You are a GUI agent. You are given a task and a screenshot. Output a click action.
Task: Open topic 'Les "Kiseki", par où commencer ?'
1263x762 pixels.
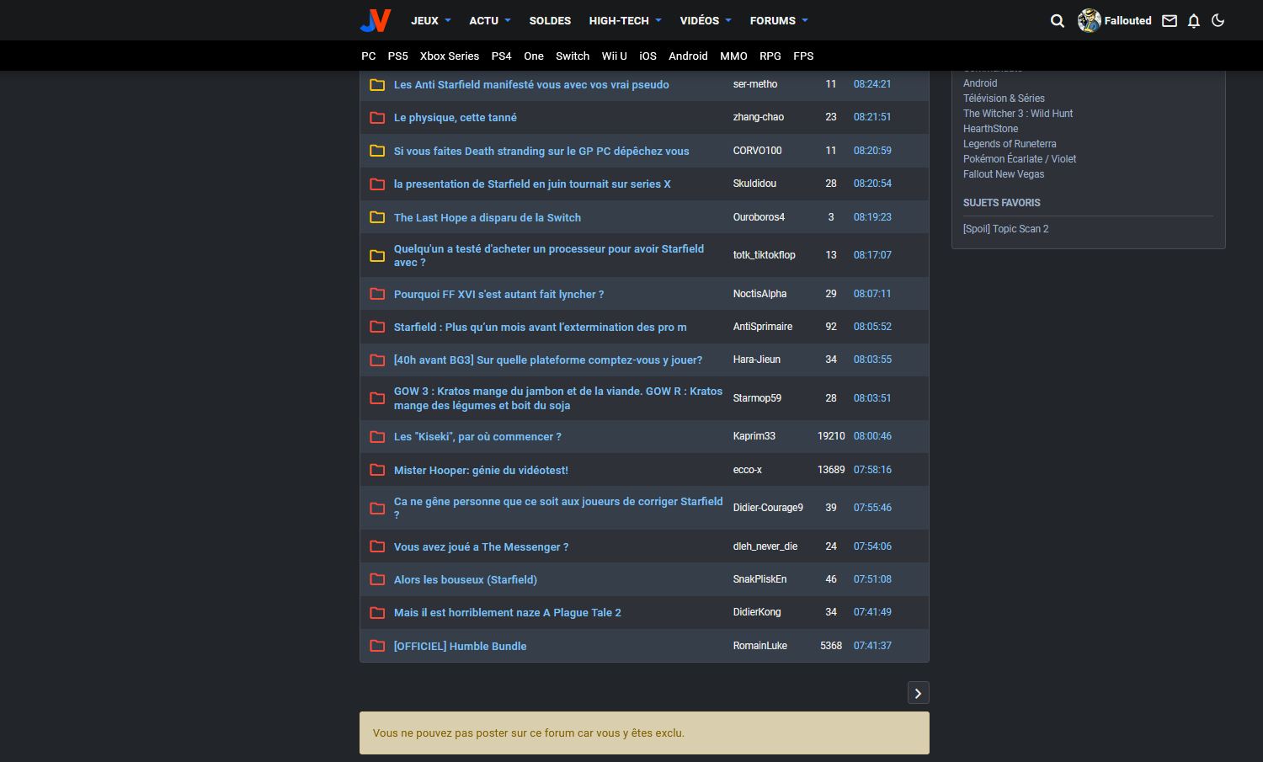477,437
